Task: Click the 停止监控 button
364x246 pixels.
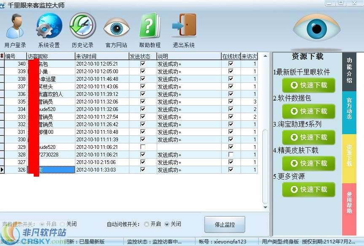Action: tap(225, 225)
